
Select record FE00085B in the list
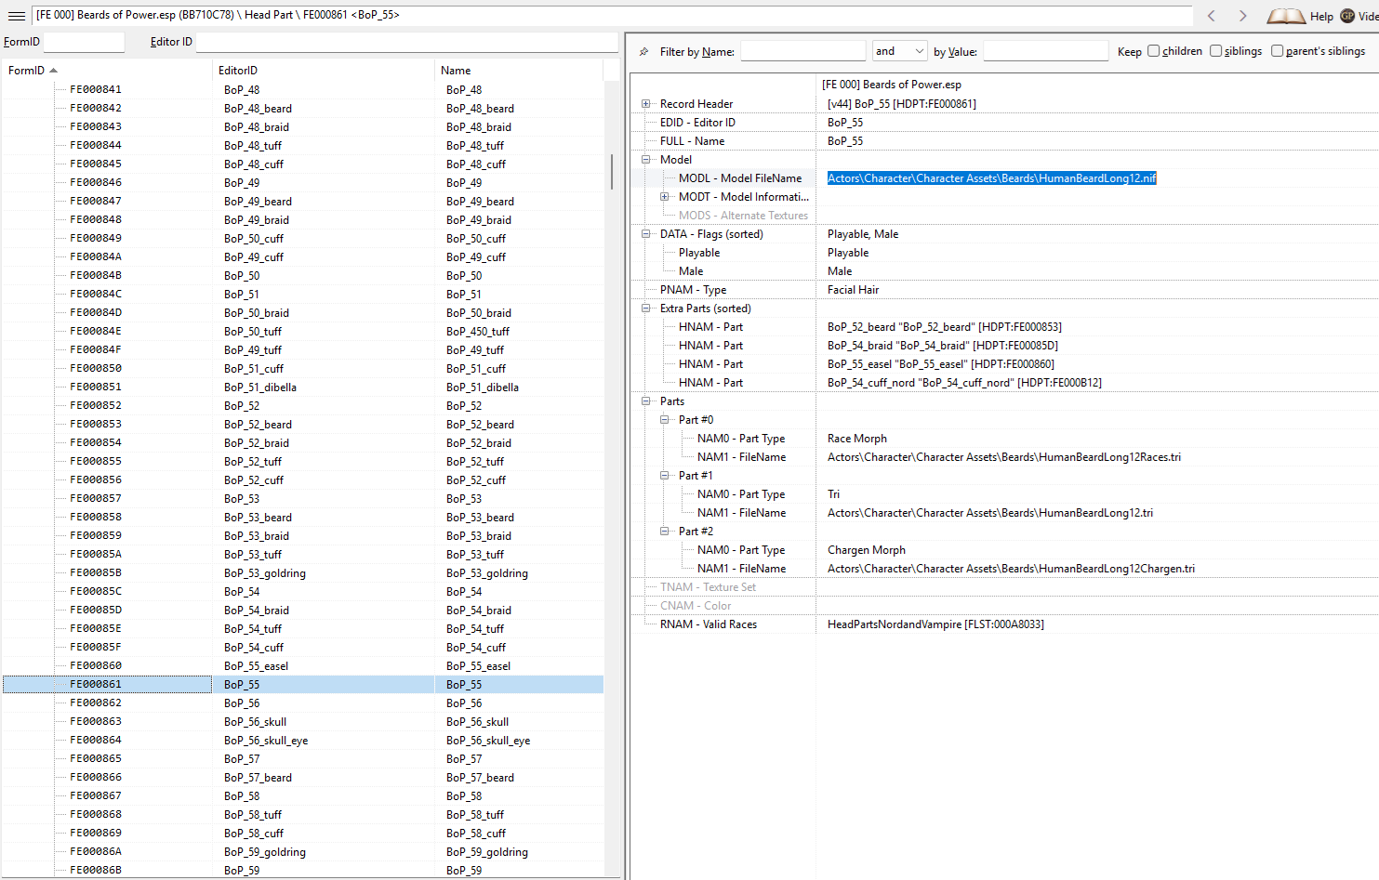302,572
